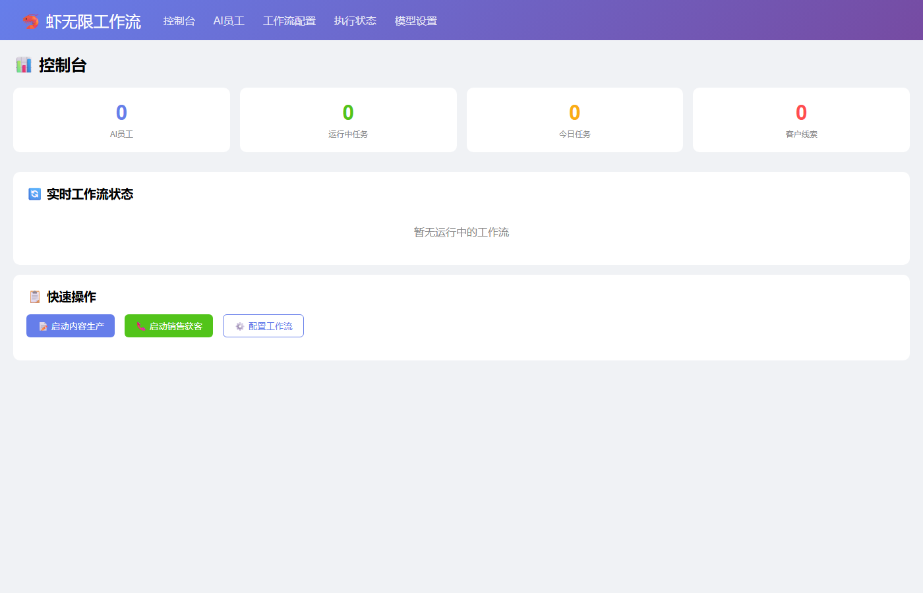Switch to 工作流配置 in the top menu
This screenshot has height=593, width=923.
289,21
